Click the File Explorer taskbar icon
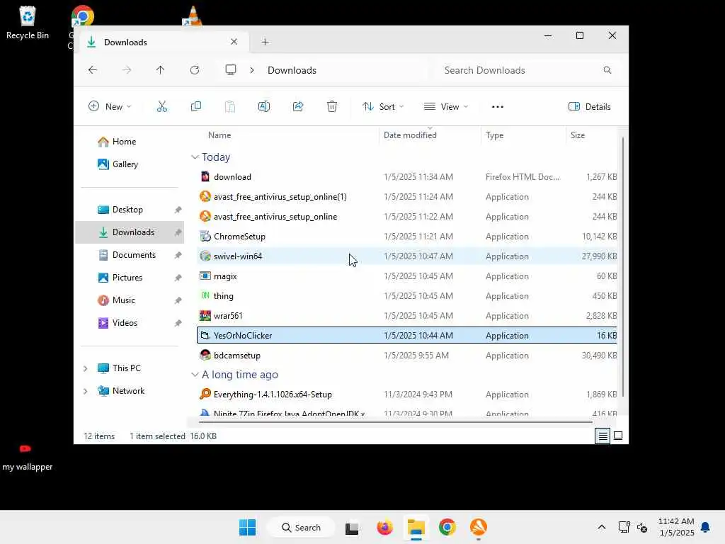725x544 pixels. pos(416,527)
